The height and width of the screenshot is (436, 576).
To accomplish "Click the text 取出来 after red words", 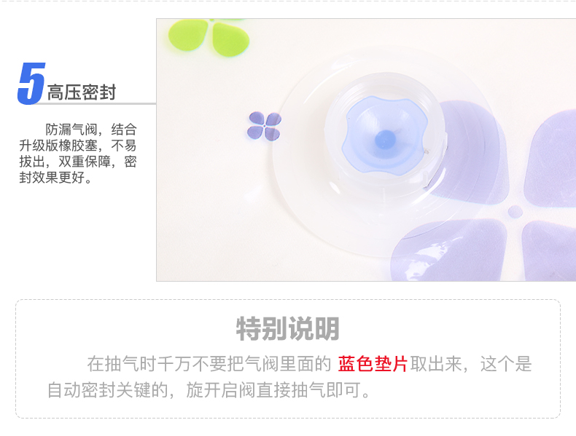I will [436, 364].
